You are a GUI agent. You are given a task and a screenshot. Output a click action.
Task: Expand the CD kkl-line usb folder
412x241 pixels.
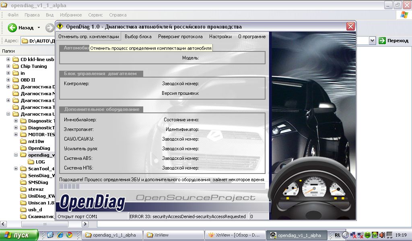8,59
